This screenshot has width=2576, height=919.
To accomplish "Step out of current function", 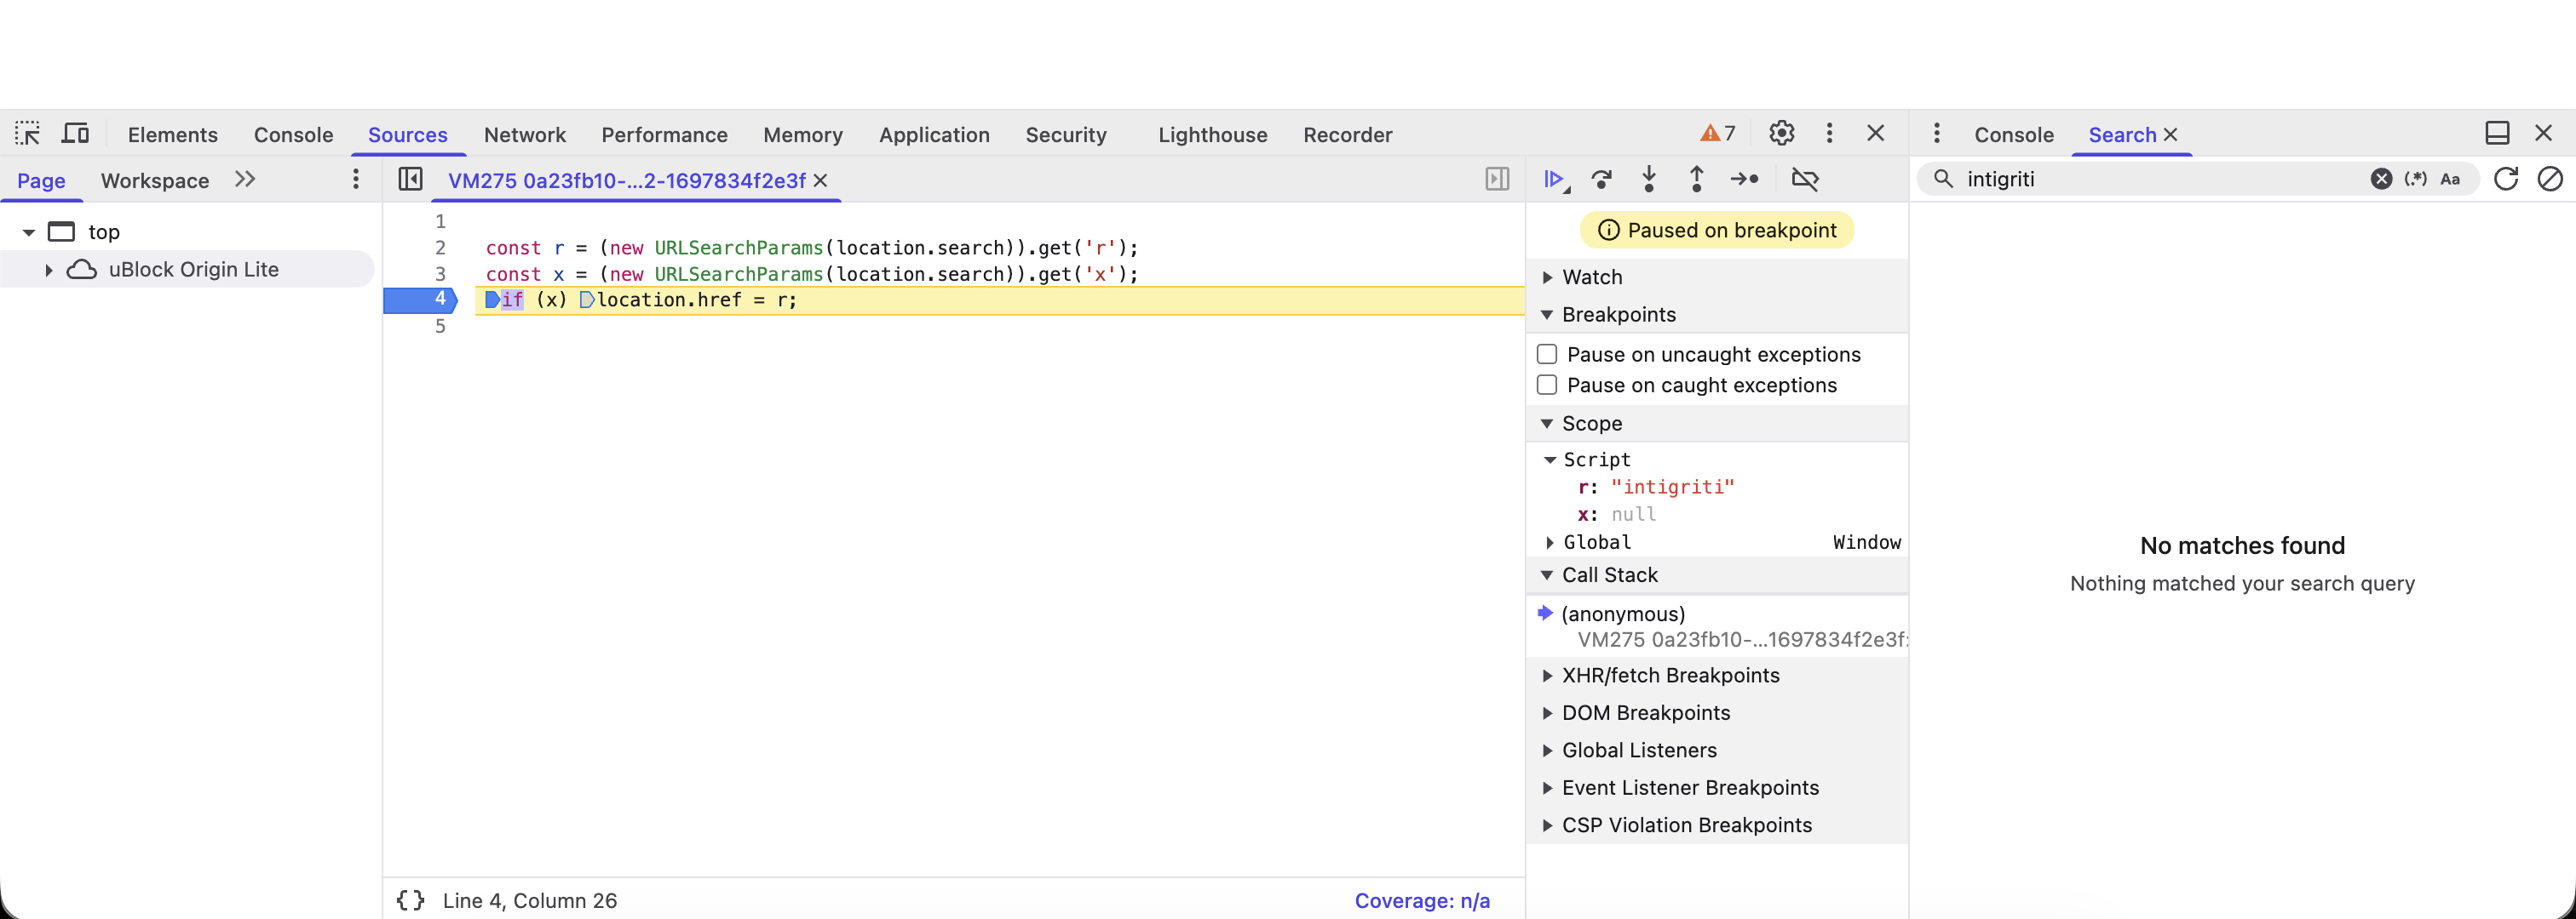I will (1697, 180).
